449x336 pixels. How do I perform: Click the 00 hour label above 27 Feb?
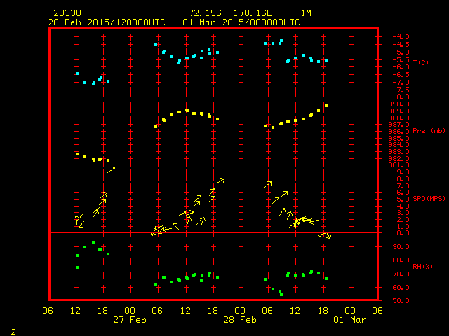pyautogui.click(x=130, y=310)
